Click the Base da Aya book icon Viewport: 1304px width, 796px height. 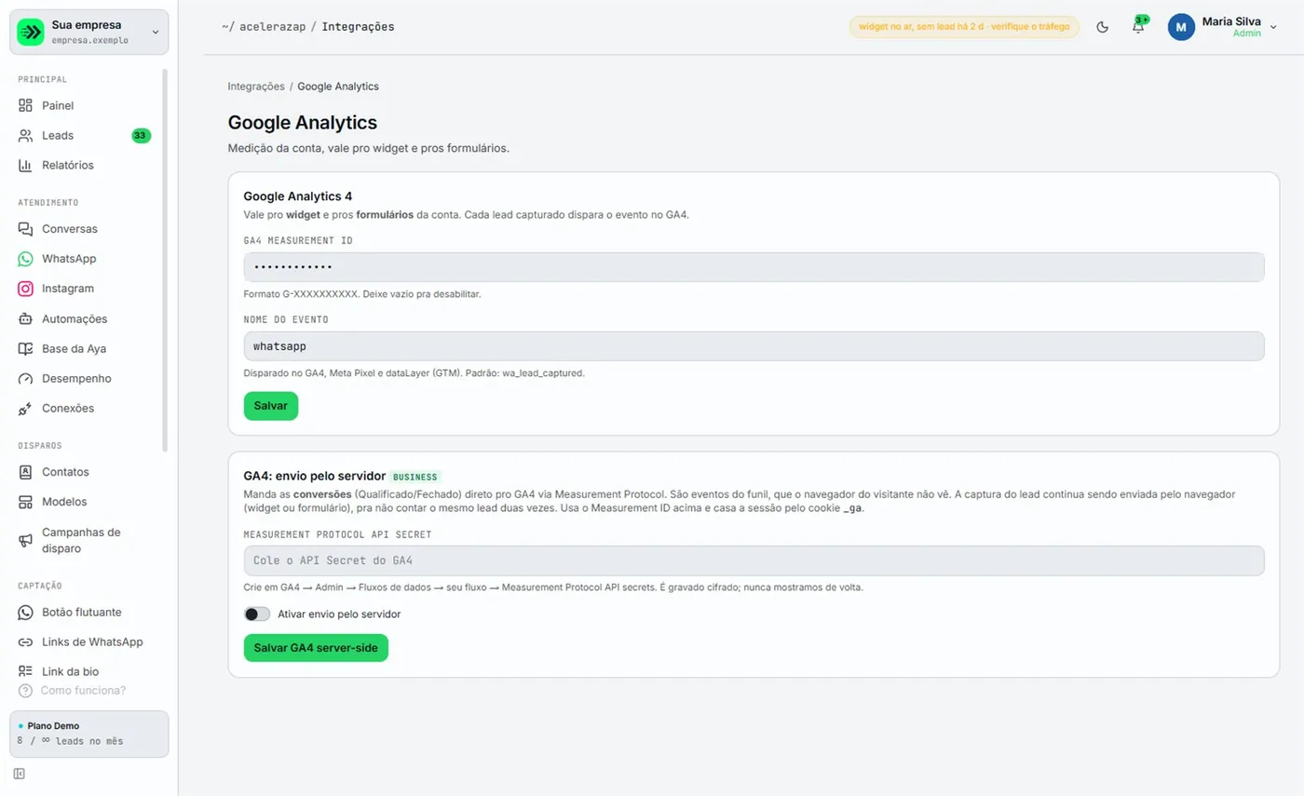[25, 348]
